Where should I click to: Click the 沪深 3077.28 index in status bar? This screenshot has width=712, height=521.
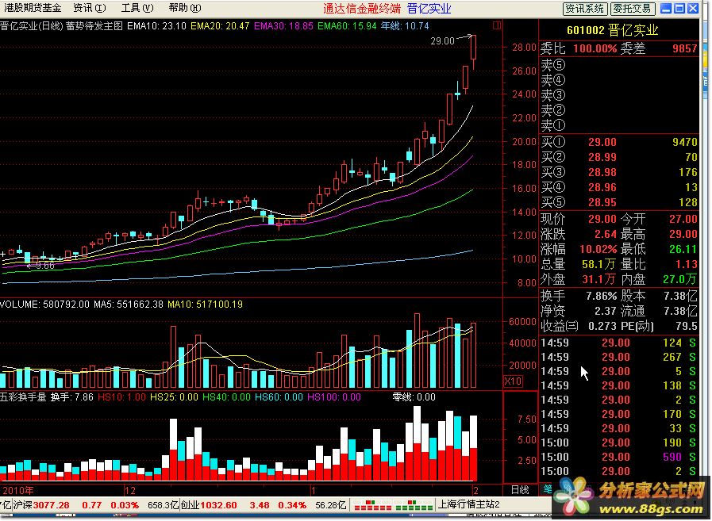point(41,504)
